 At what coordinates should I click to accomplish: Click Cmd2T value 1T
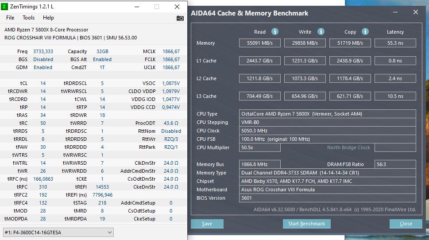coord(102,67)
